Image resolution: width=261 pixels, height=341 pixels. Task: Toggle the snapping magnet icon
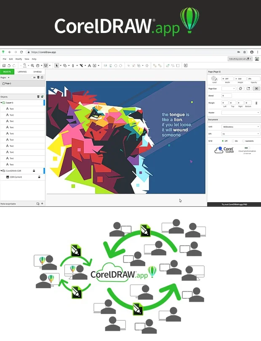[x=45, y=65]
